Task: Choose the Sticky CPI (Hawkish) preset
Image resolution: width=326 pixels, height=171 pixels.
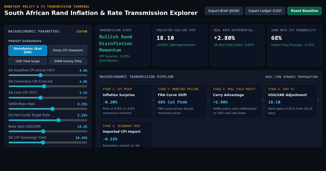Action: [68, 50]
